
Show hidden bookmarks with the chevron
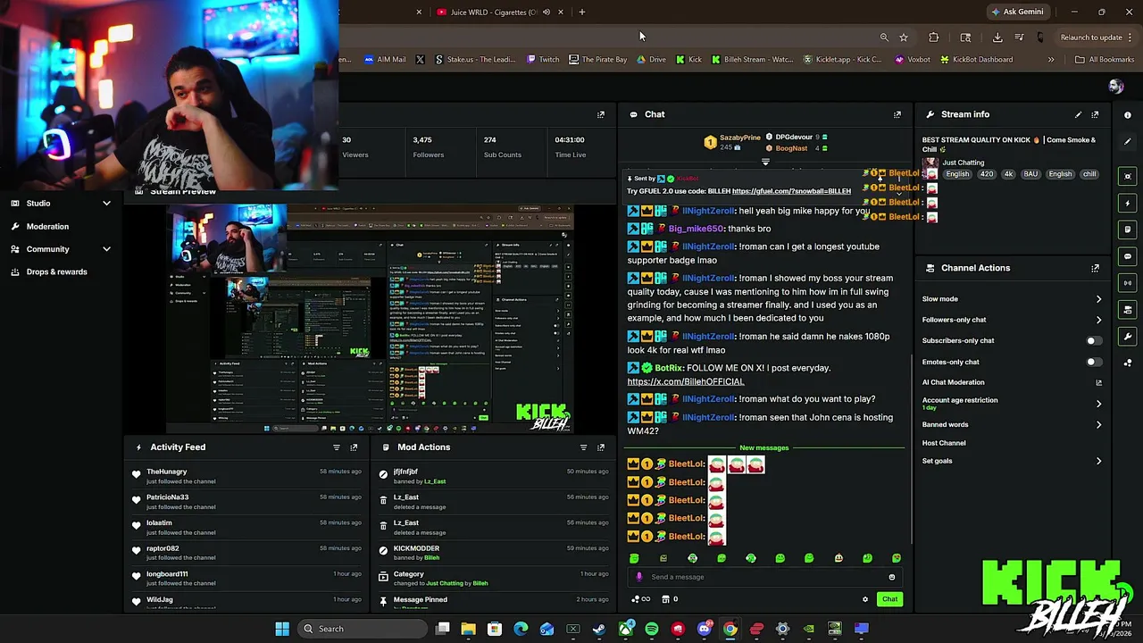(1051, 60)
